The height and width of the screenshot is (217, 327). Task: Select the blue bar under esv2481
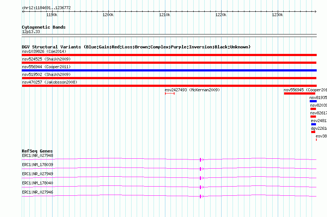313,124
